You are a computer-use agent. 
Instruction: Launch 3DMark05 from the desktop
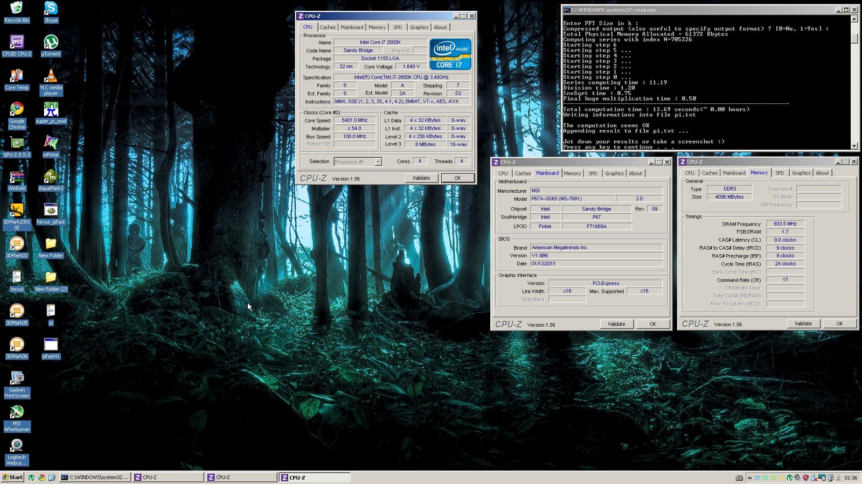[x=17, y=314]
